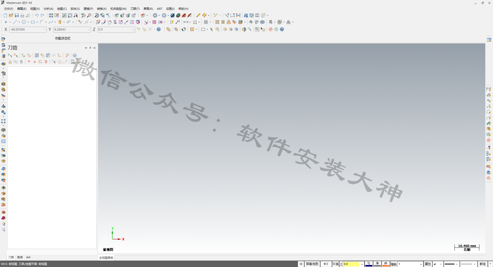
Task: Toggle posting ghost icon in 刀路 panel
Action: pyautogui.click(x=21, y=62)
